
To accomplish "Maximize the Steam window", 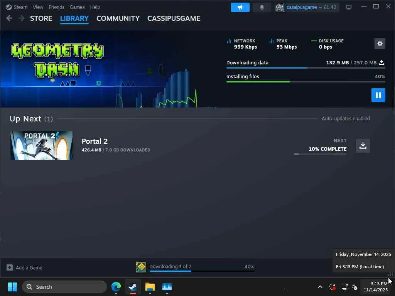I will [x=376, y=6].
